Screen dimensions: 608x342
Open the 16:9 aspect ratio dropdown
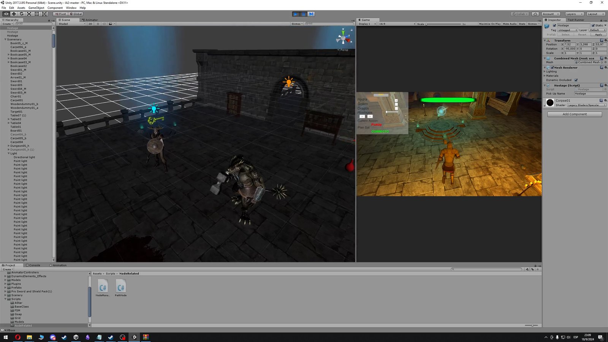(x=397, y=24)
